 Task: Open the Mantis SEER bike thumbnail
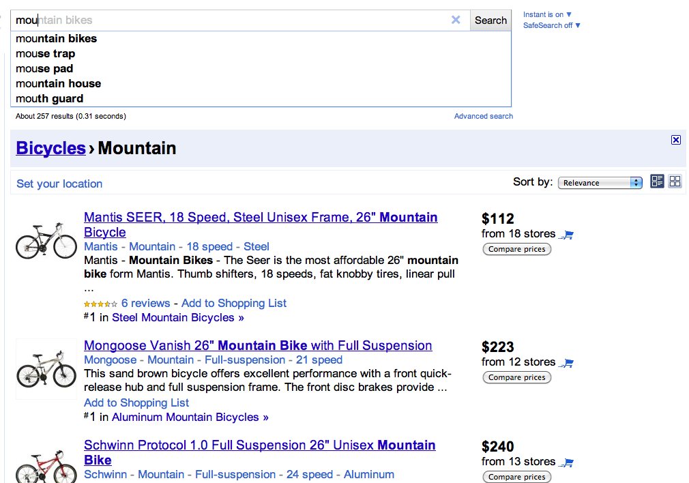click(x=46, y=240)
